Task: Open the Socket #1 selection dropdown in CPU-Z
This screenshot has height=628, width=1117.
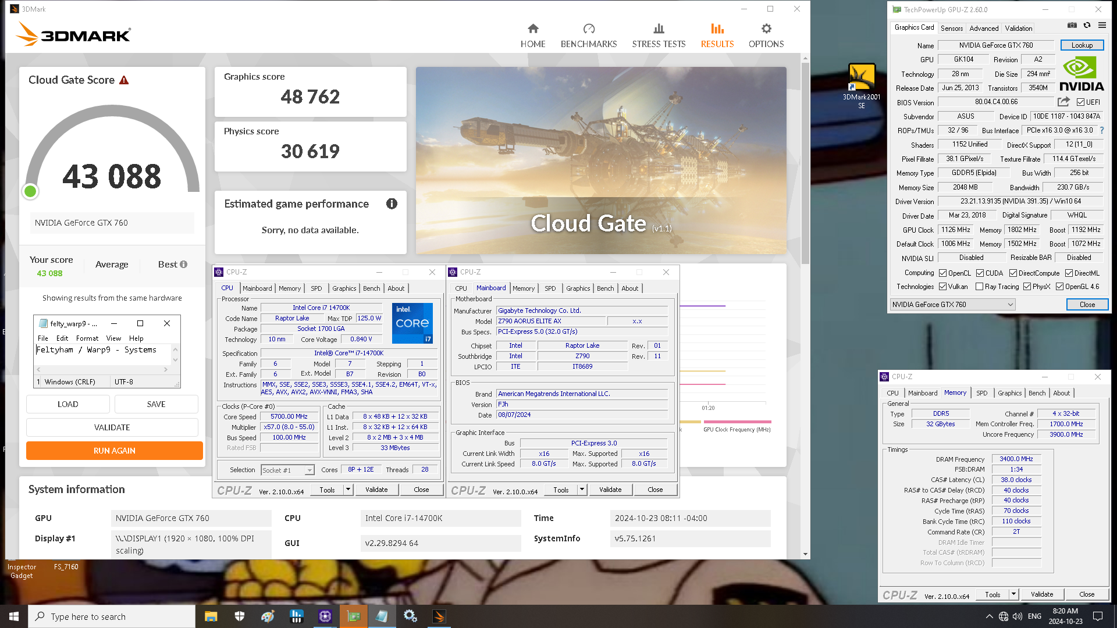Action: click(310, 470)
